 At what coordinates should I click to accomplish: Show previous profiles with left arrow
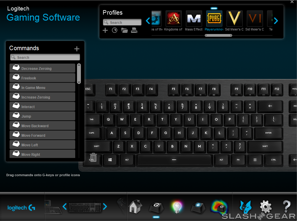[148, 21]
